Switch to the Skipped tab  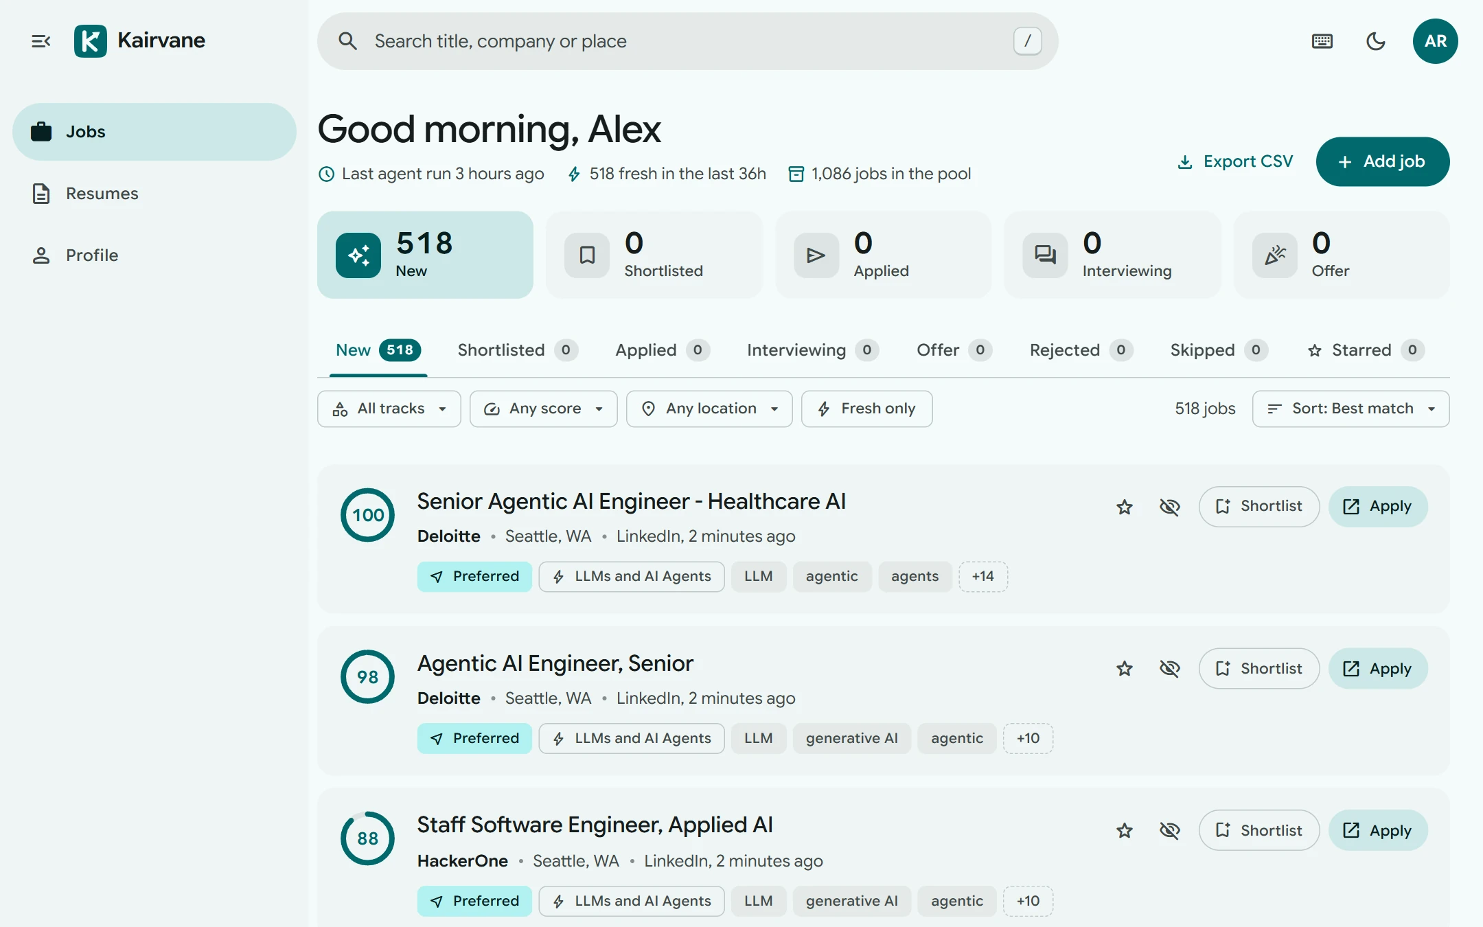(1219, 350)
